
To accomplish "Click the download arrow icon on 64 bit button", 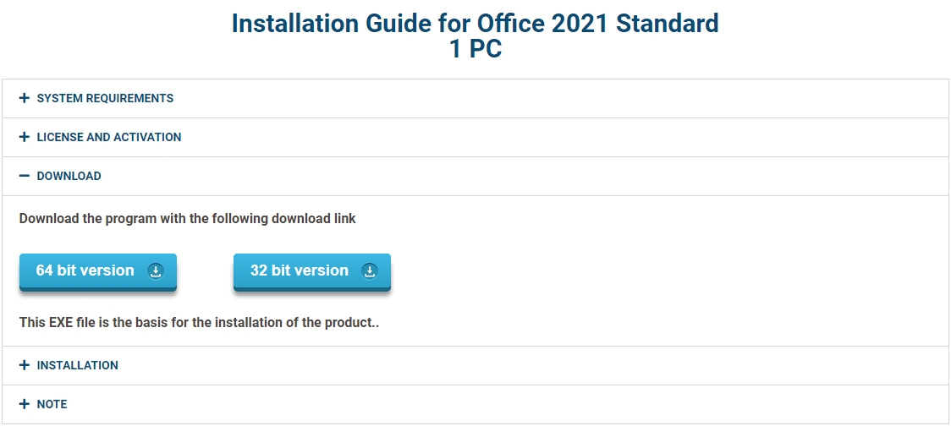I will point(155,271).
